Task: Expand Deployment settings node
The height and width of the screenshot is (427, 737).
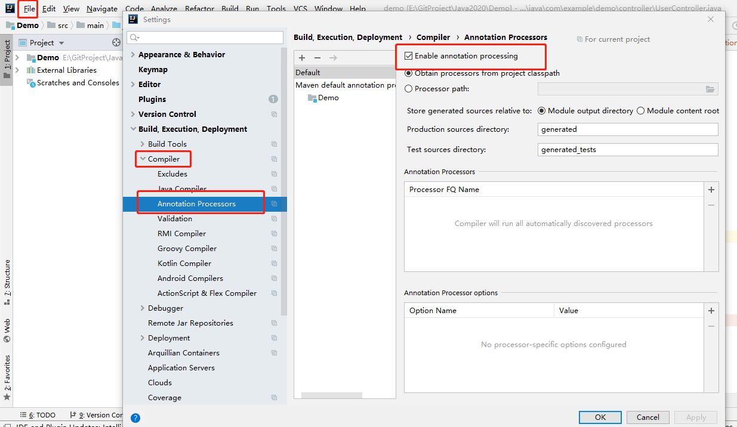Action: pos(142,338)
